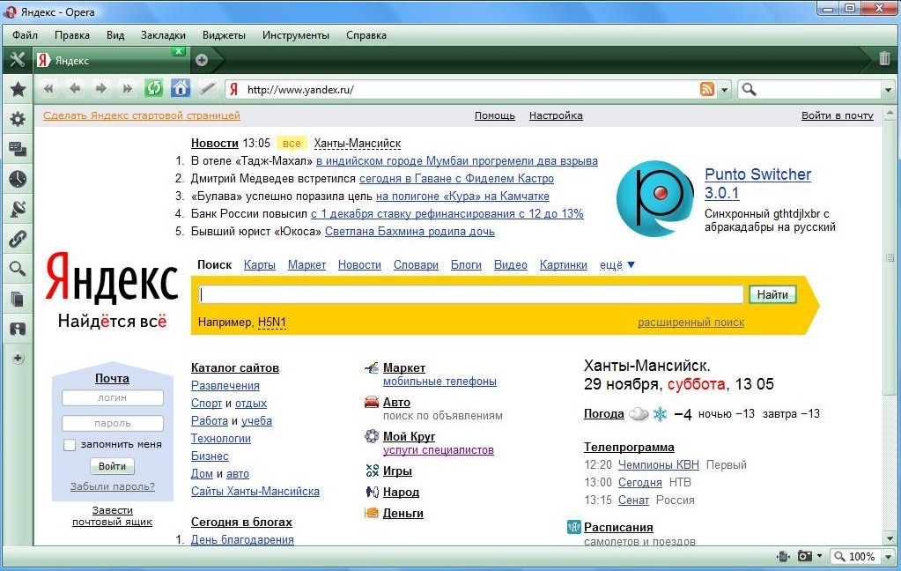Click the RSS feed icon in address bar
901x571 pixels.
coord(706,89)
